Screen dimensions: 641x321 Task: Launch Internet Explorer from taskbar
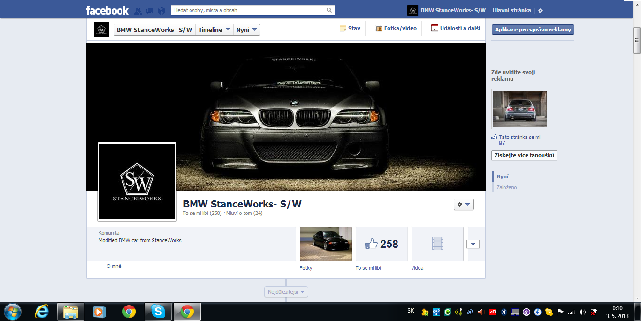coord(42,312)
